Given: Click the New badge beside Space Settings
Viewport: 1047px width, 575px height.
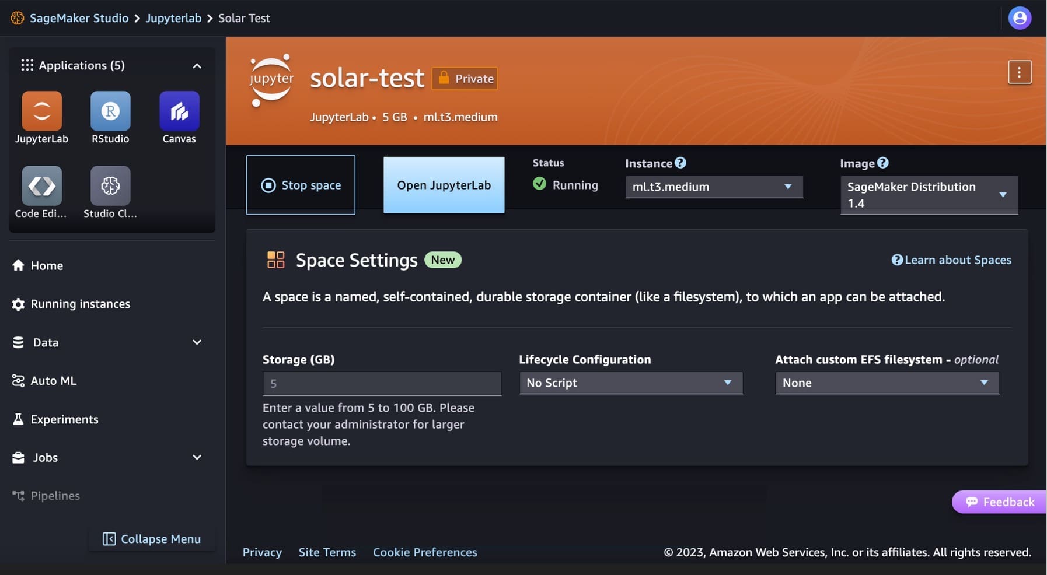Looking at the screenshot, I should point(443,260).
